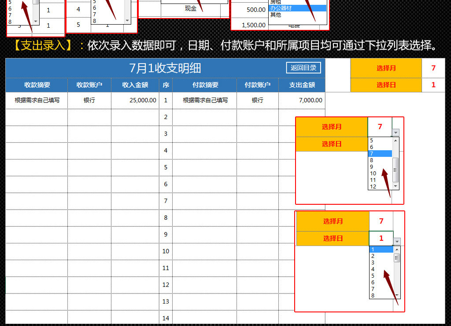Click the first row's 收款摘要 cell

point(37,100)
